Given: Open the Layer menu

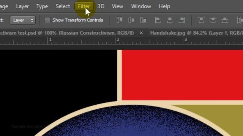Looking at the screenshot, I should coord(22,6).
